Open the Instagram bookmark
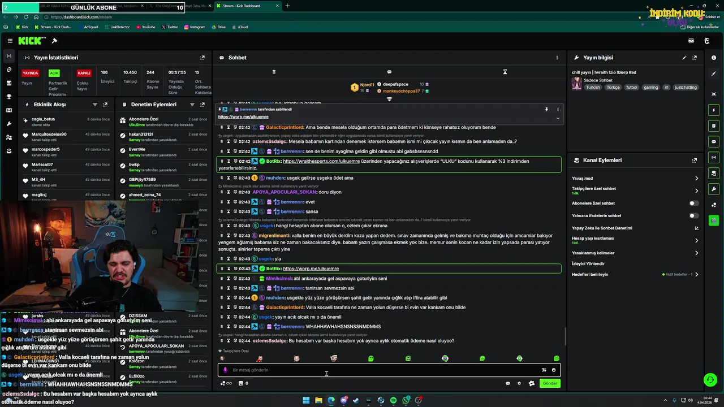724x407 pixels. [x=194, y=27]
